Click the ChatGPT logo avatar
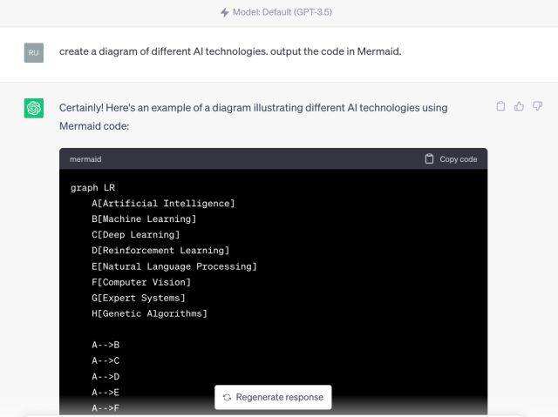558x417 pixels. (x=34, y=108)
